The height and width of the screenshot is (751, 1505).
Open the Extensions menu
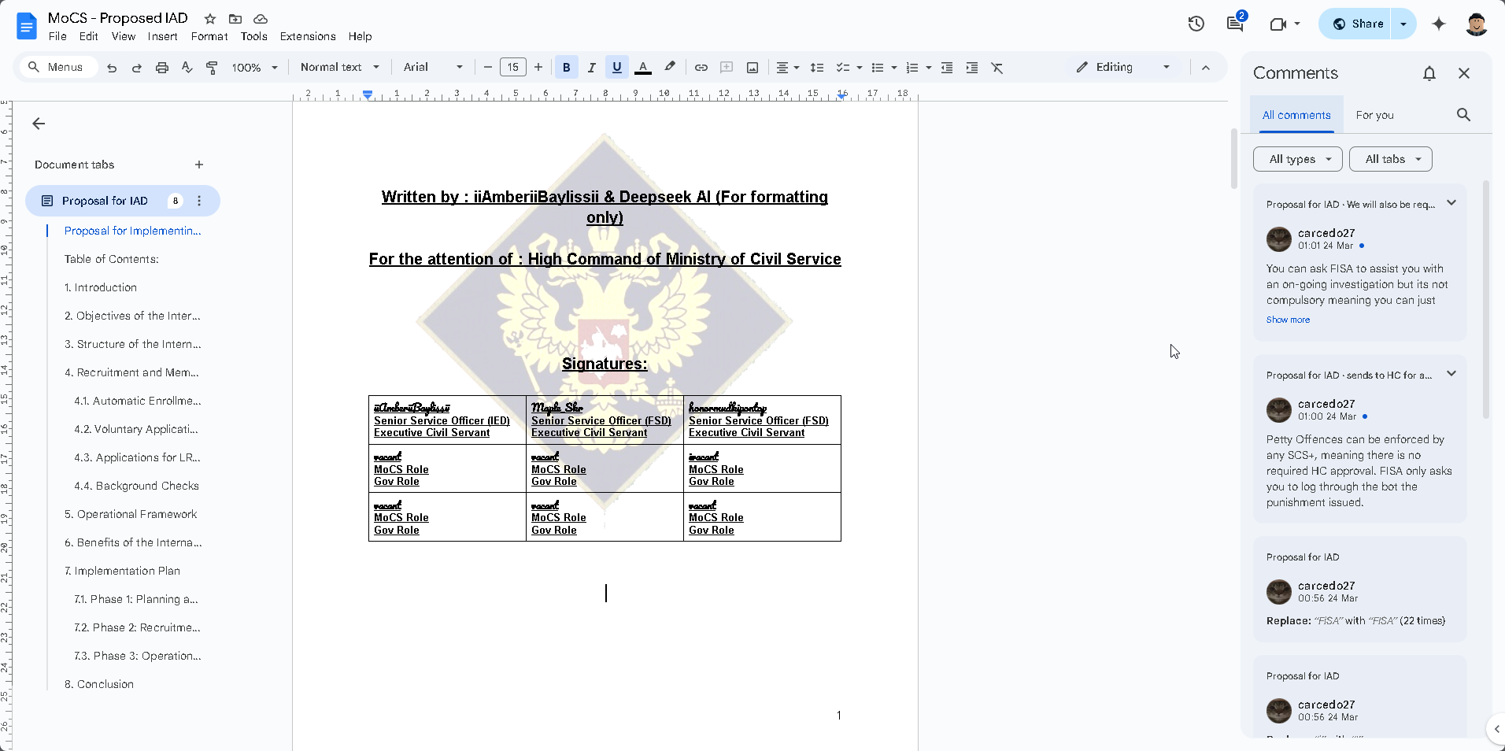point(308,36)
